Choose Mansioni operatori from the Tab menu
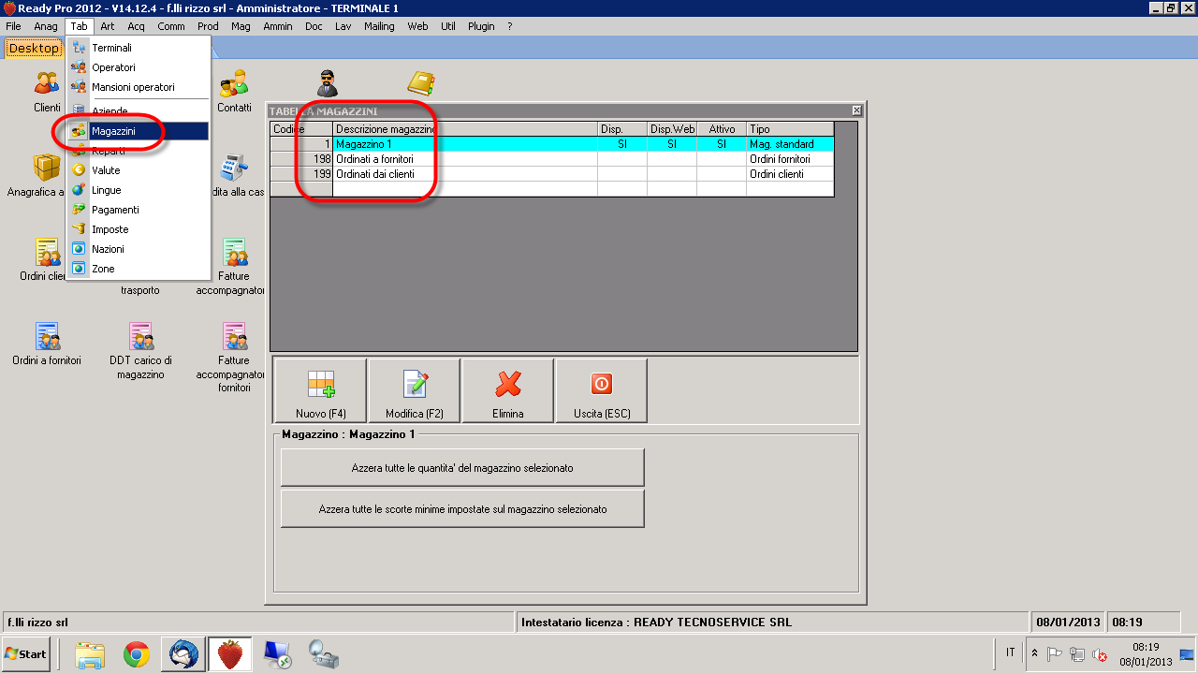This screenshot has width=1198, height=674. [138, 87]
